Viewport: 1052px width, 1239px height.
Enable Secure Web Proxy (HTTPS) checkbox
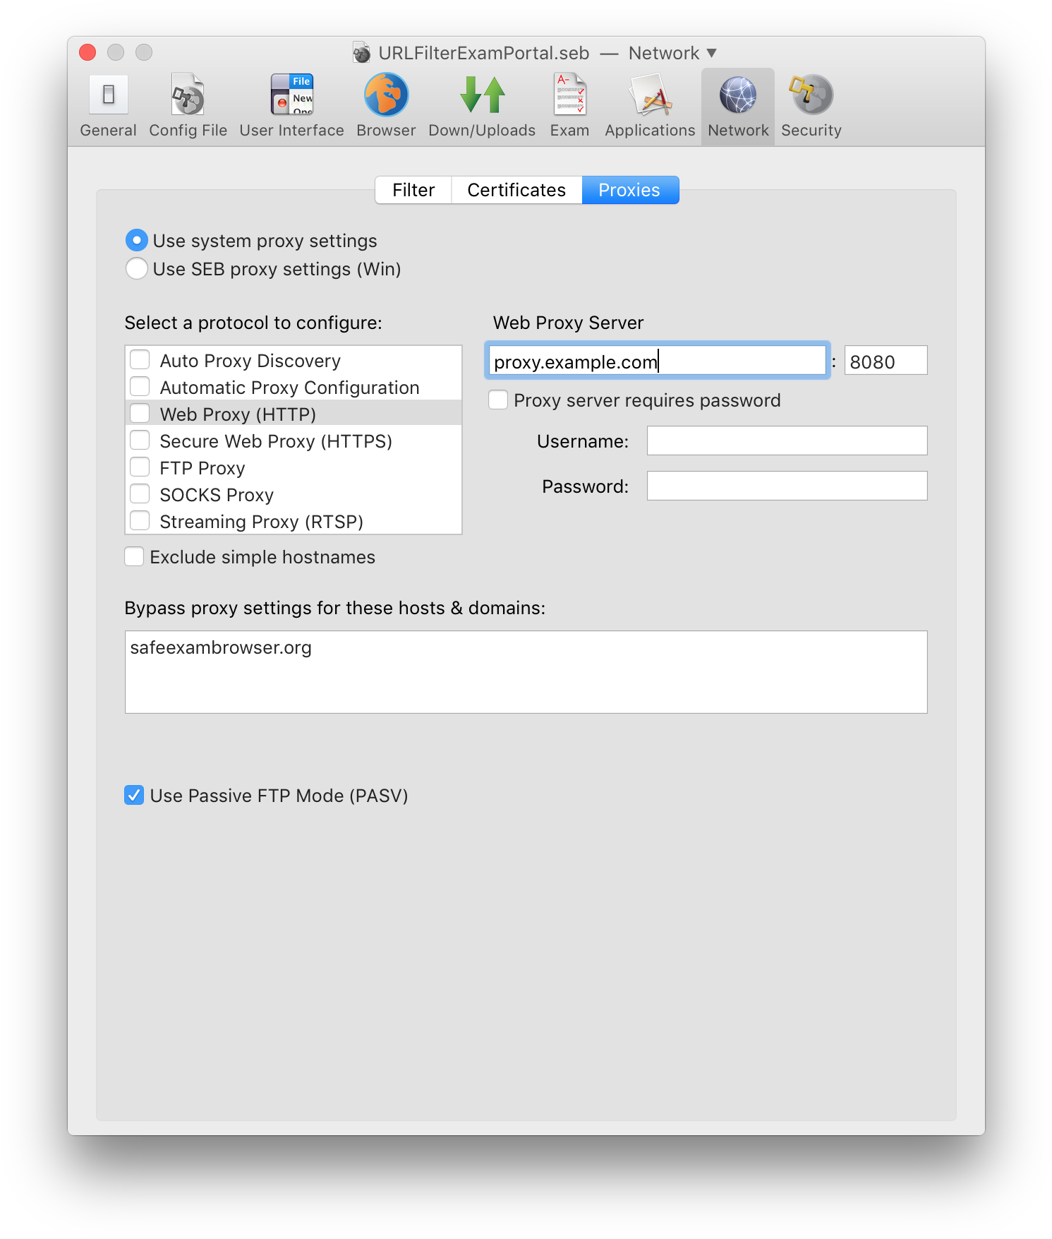pos(140,441)
